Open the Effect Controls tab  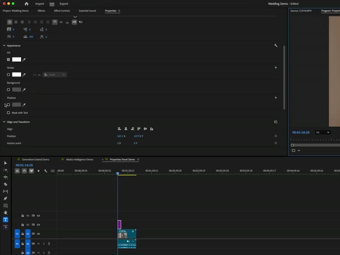[x=62, y=11]
